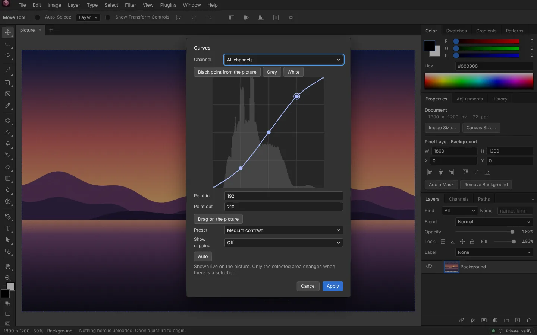Open the Kind filter All dropdown
537x335 pixels.
[x=460, y=211]
